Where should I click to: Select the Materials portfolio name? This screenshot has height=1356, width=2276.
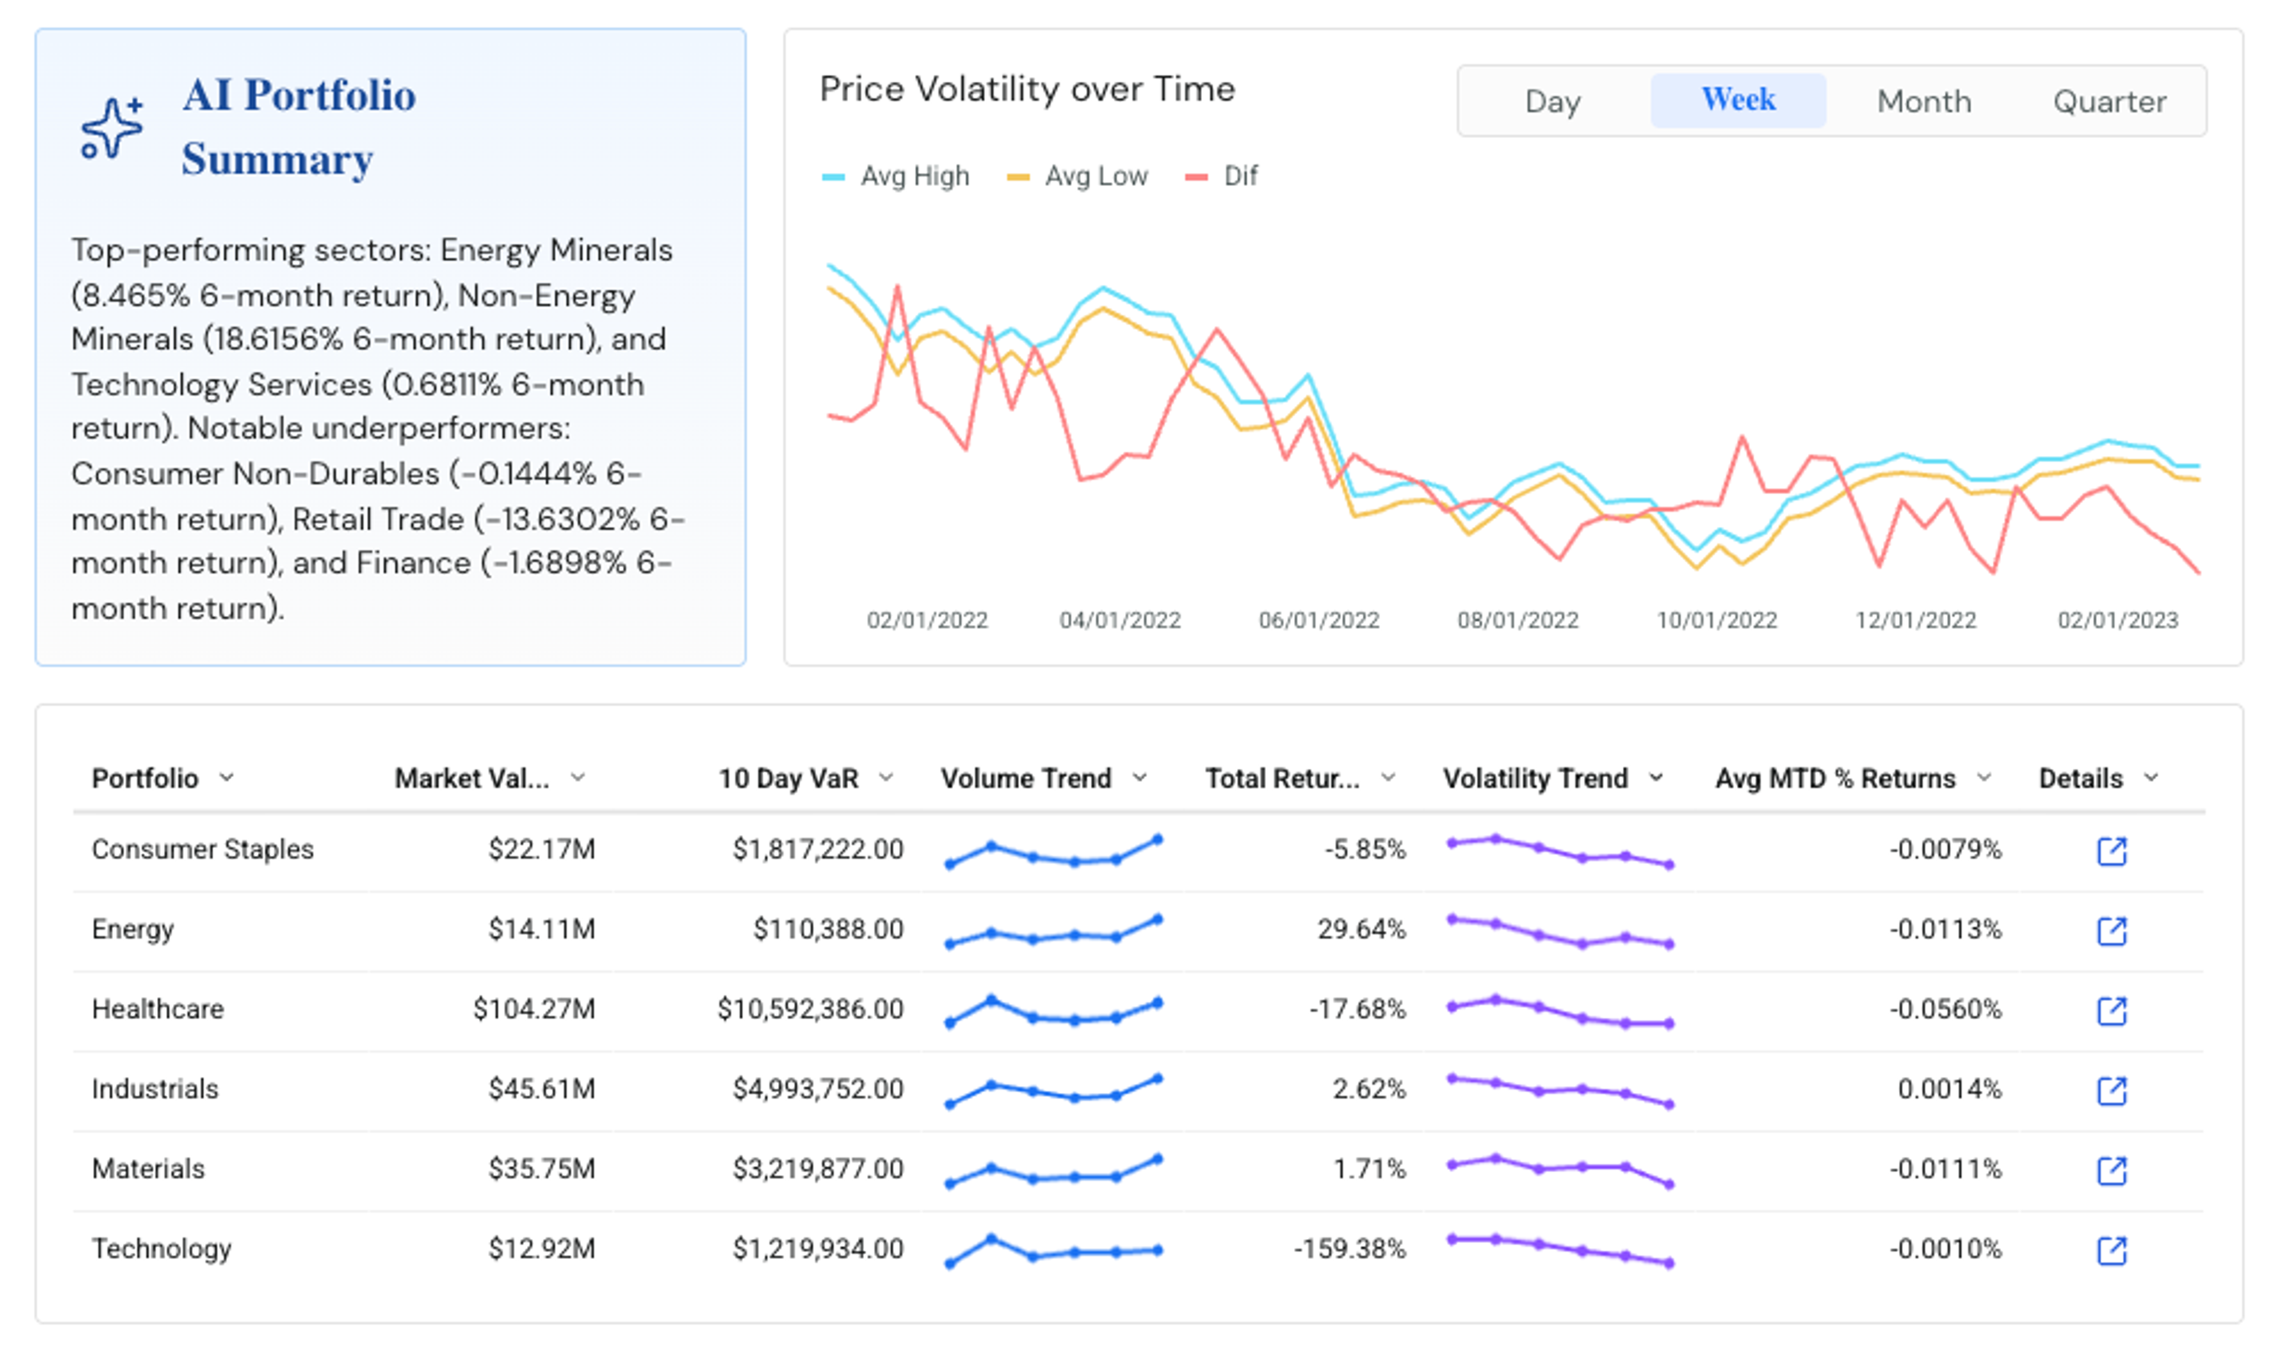(x=148, y=1169)
